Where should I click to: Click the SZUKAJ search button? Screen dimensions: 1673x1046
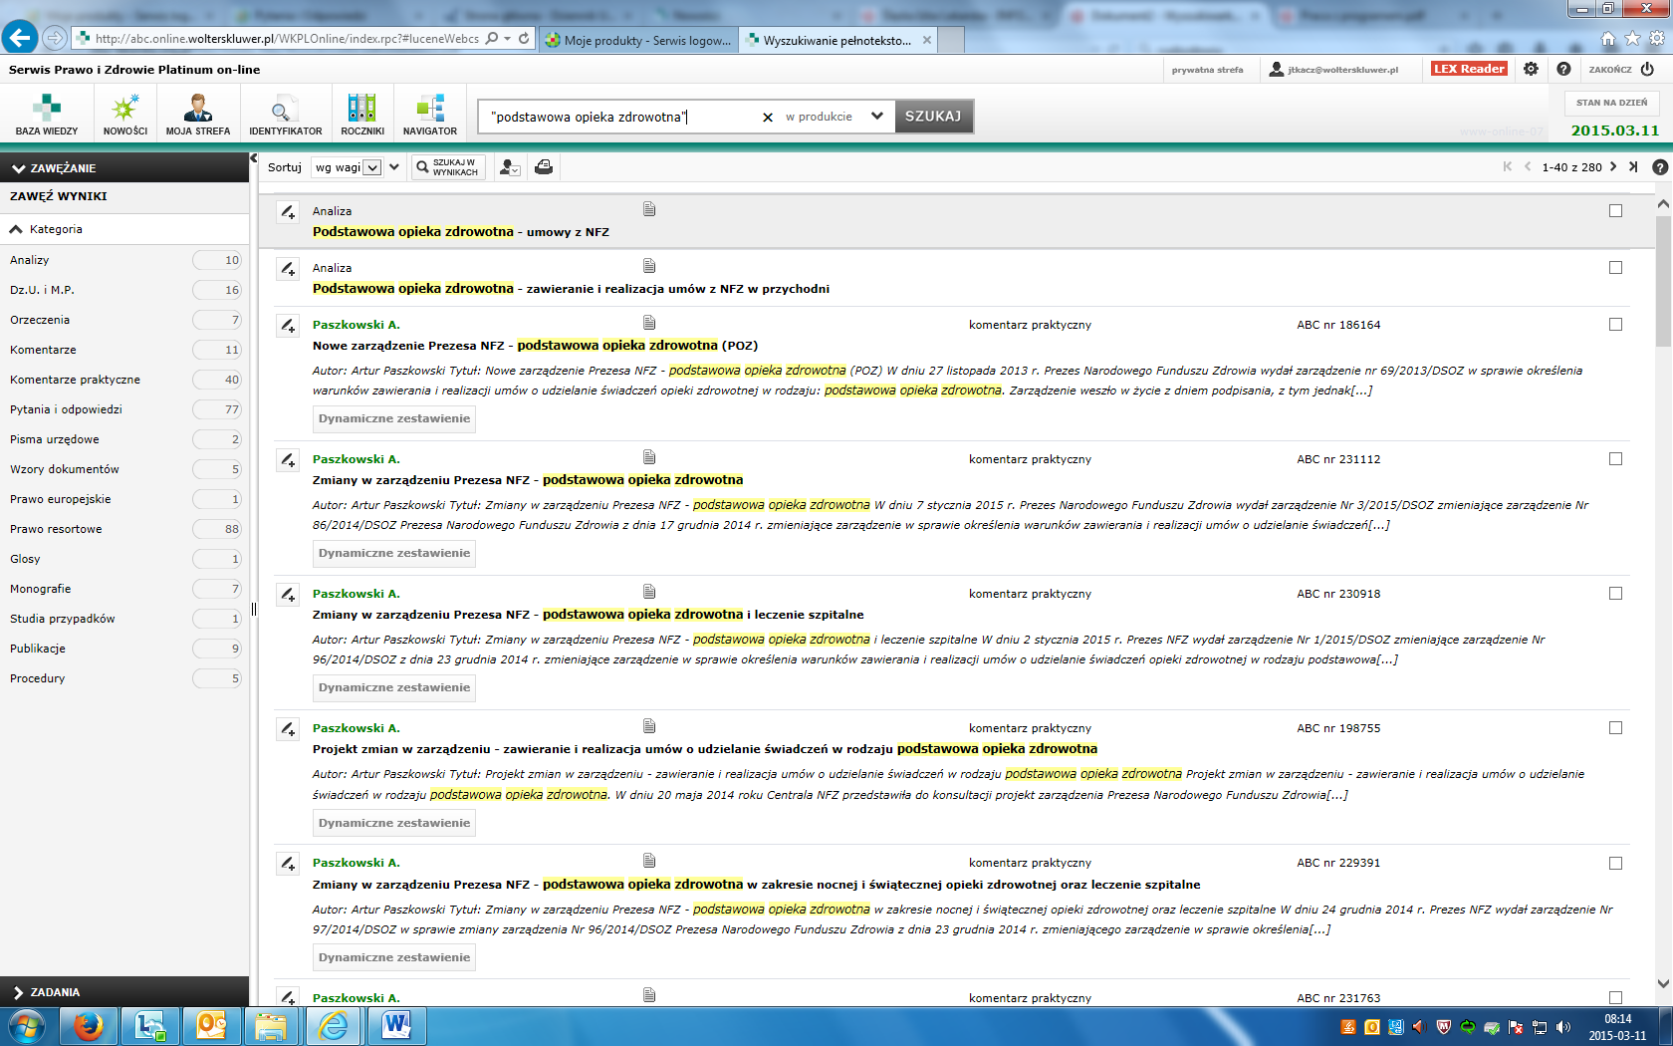click(x=933, y=117)
